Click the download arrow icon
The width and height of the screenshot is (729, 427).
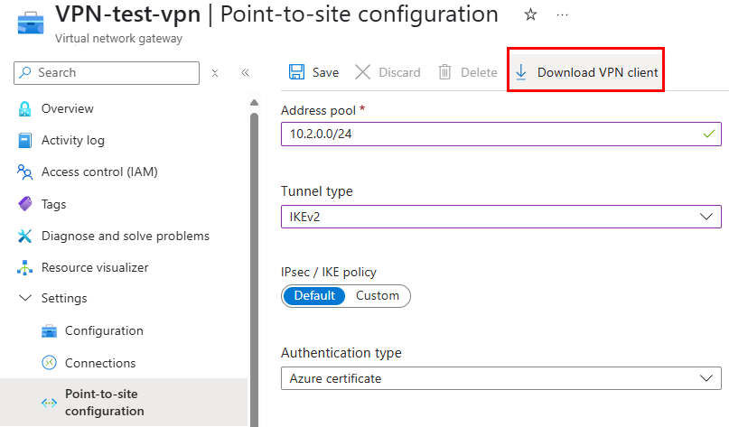[x=521, y=72]
